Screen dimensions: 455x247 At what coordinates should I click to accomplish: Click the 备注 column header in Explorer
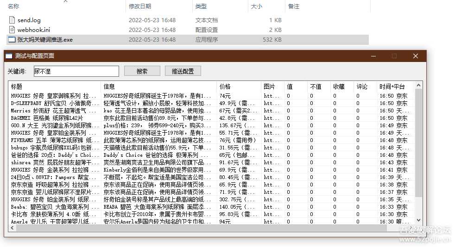[293, 6]
